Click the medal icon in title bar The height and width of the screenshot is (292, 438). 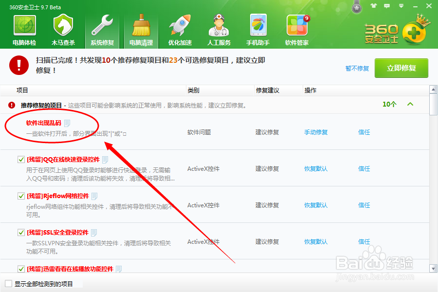[x=356, y=7]
